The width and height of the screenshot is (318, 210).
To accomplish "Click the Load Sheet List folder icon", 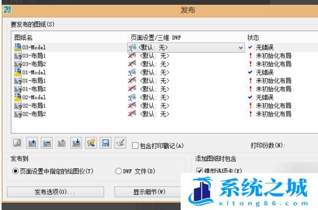I will click(91, 143).
